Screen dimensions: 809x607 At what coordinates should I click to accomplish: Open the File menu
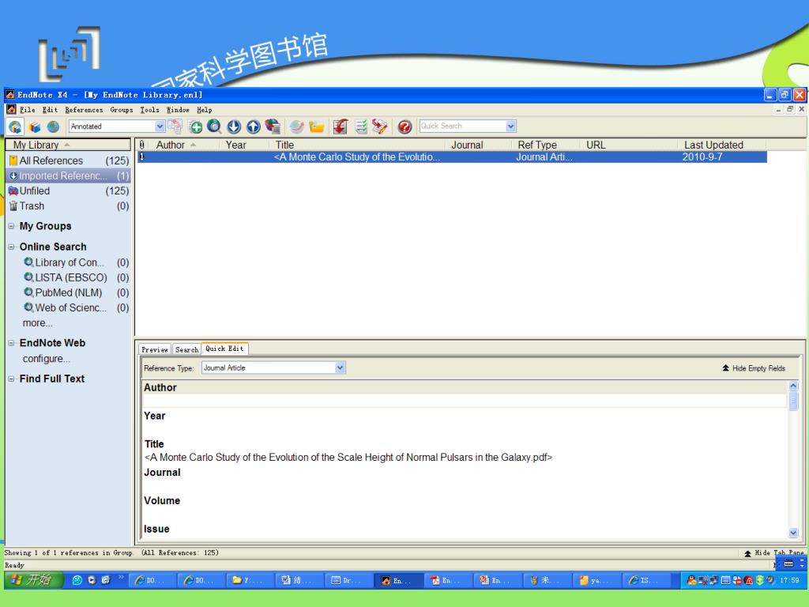tap(28, 110)
